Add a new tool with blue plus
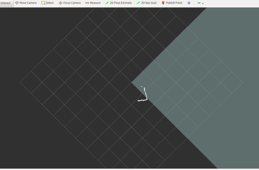This screenshot has height=170, width=259. point(189,3)
